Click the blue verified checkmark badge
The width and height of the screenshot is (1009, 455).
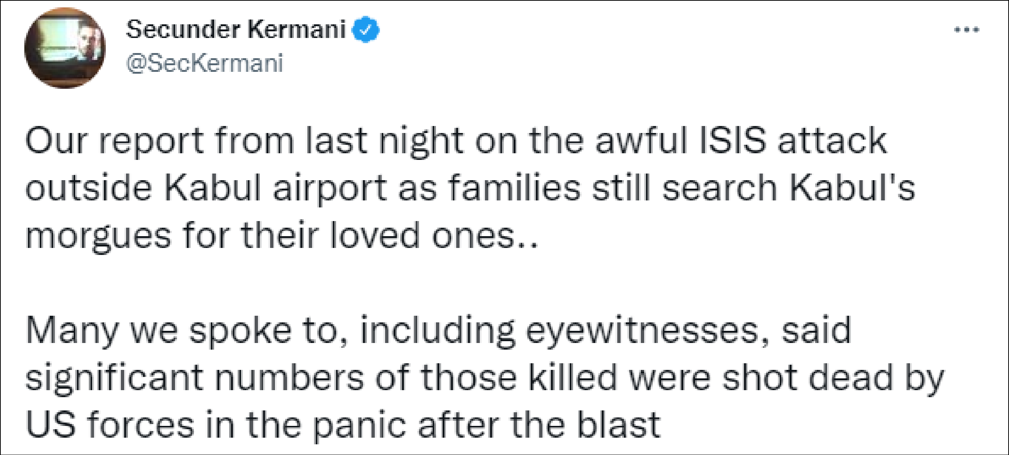pos(366,30)
